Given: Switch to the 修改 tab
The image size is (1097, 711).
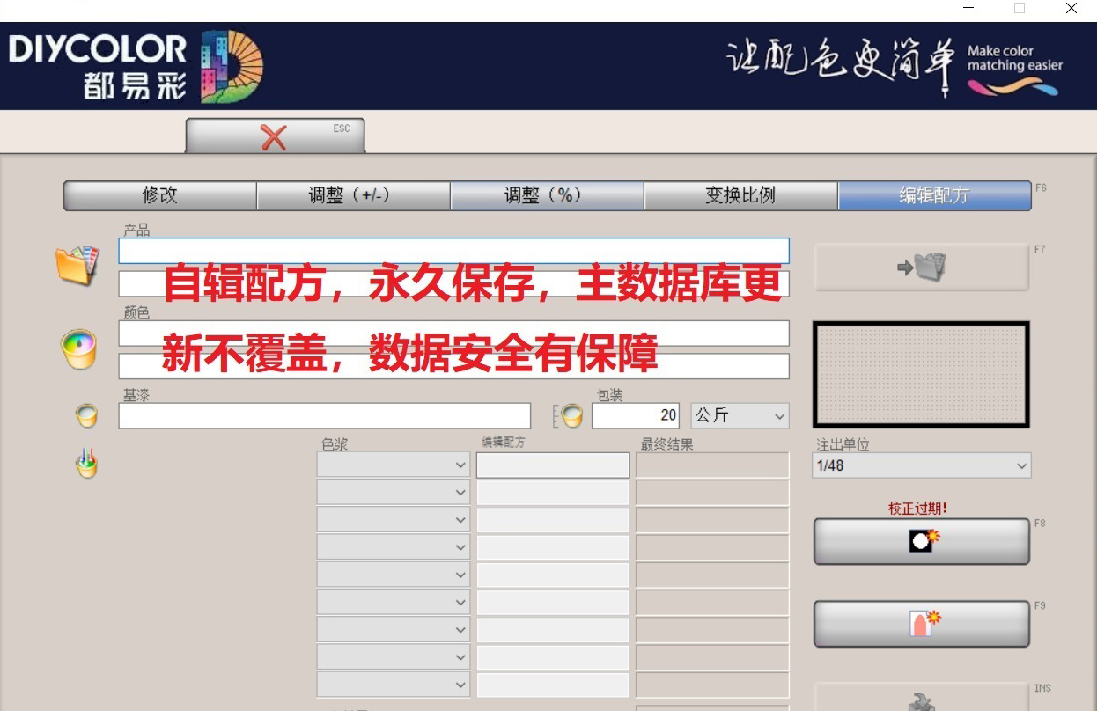Looking at the screenshot, I should 160,195.
